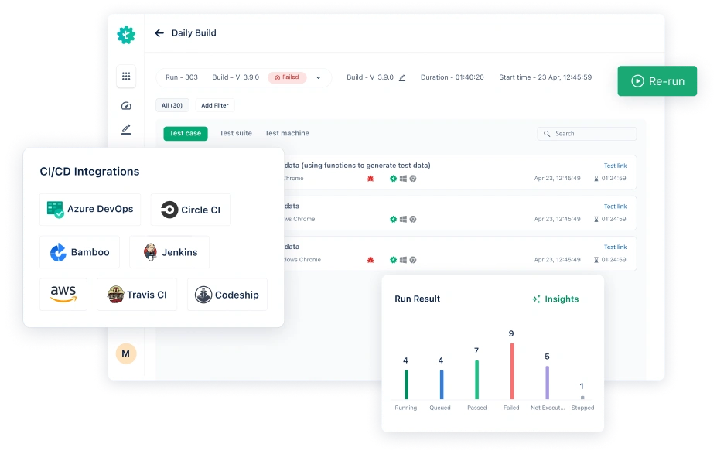This screenshot has width=717, height=454.
Task: Edit build name with pencil next to V_3.9.0
Action: click(402, 78)
